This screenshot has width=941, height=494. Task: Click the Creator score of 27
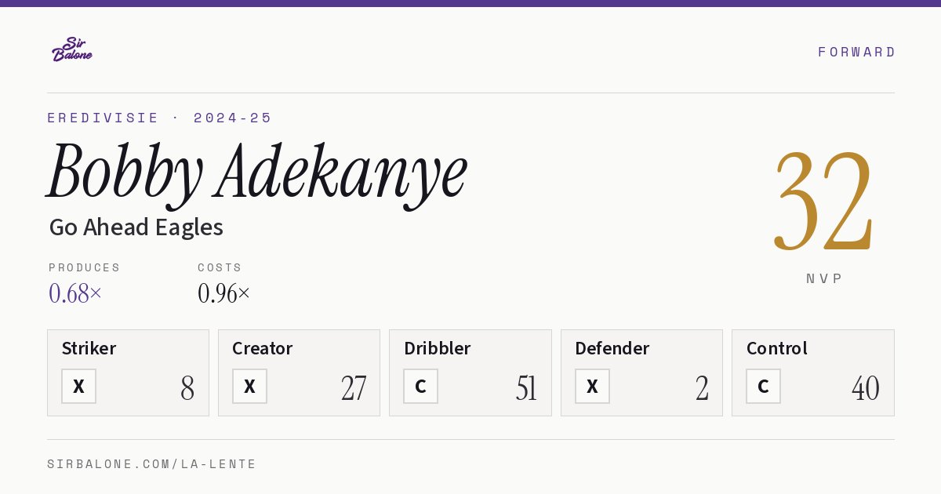click(354, 388)
